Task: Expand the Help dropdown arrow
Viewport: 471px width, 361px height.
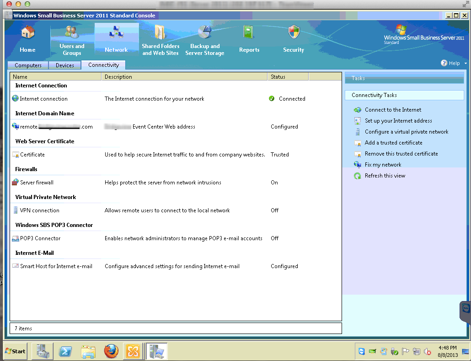Action: (x=466, y=64)
